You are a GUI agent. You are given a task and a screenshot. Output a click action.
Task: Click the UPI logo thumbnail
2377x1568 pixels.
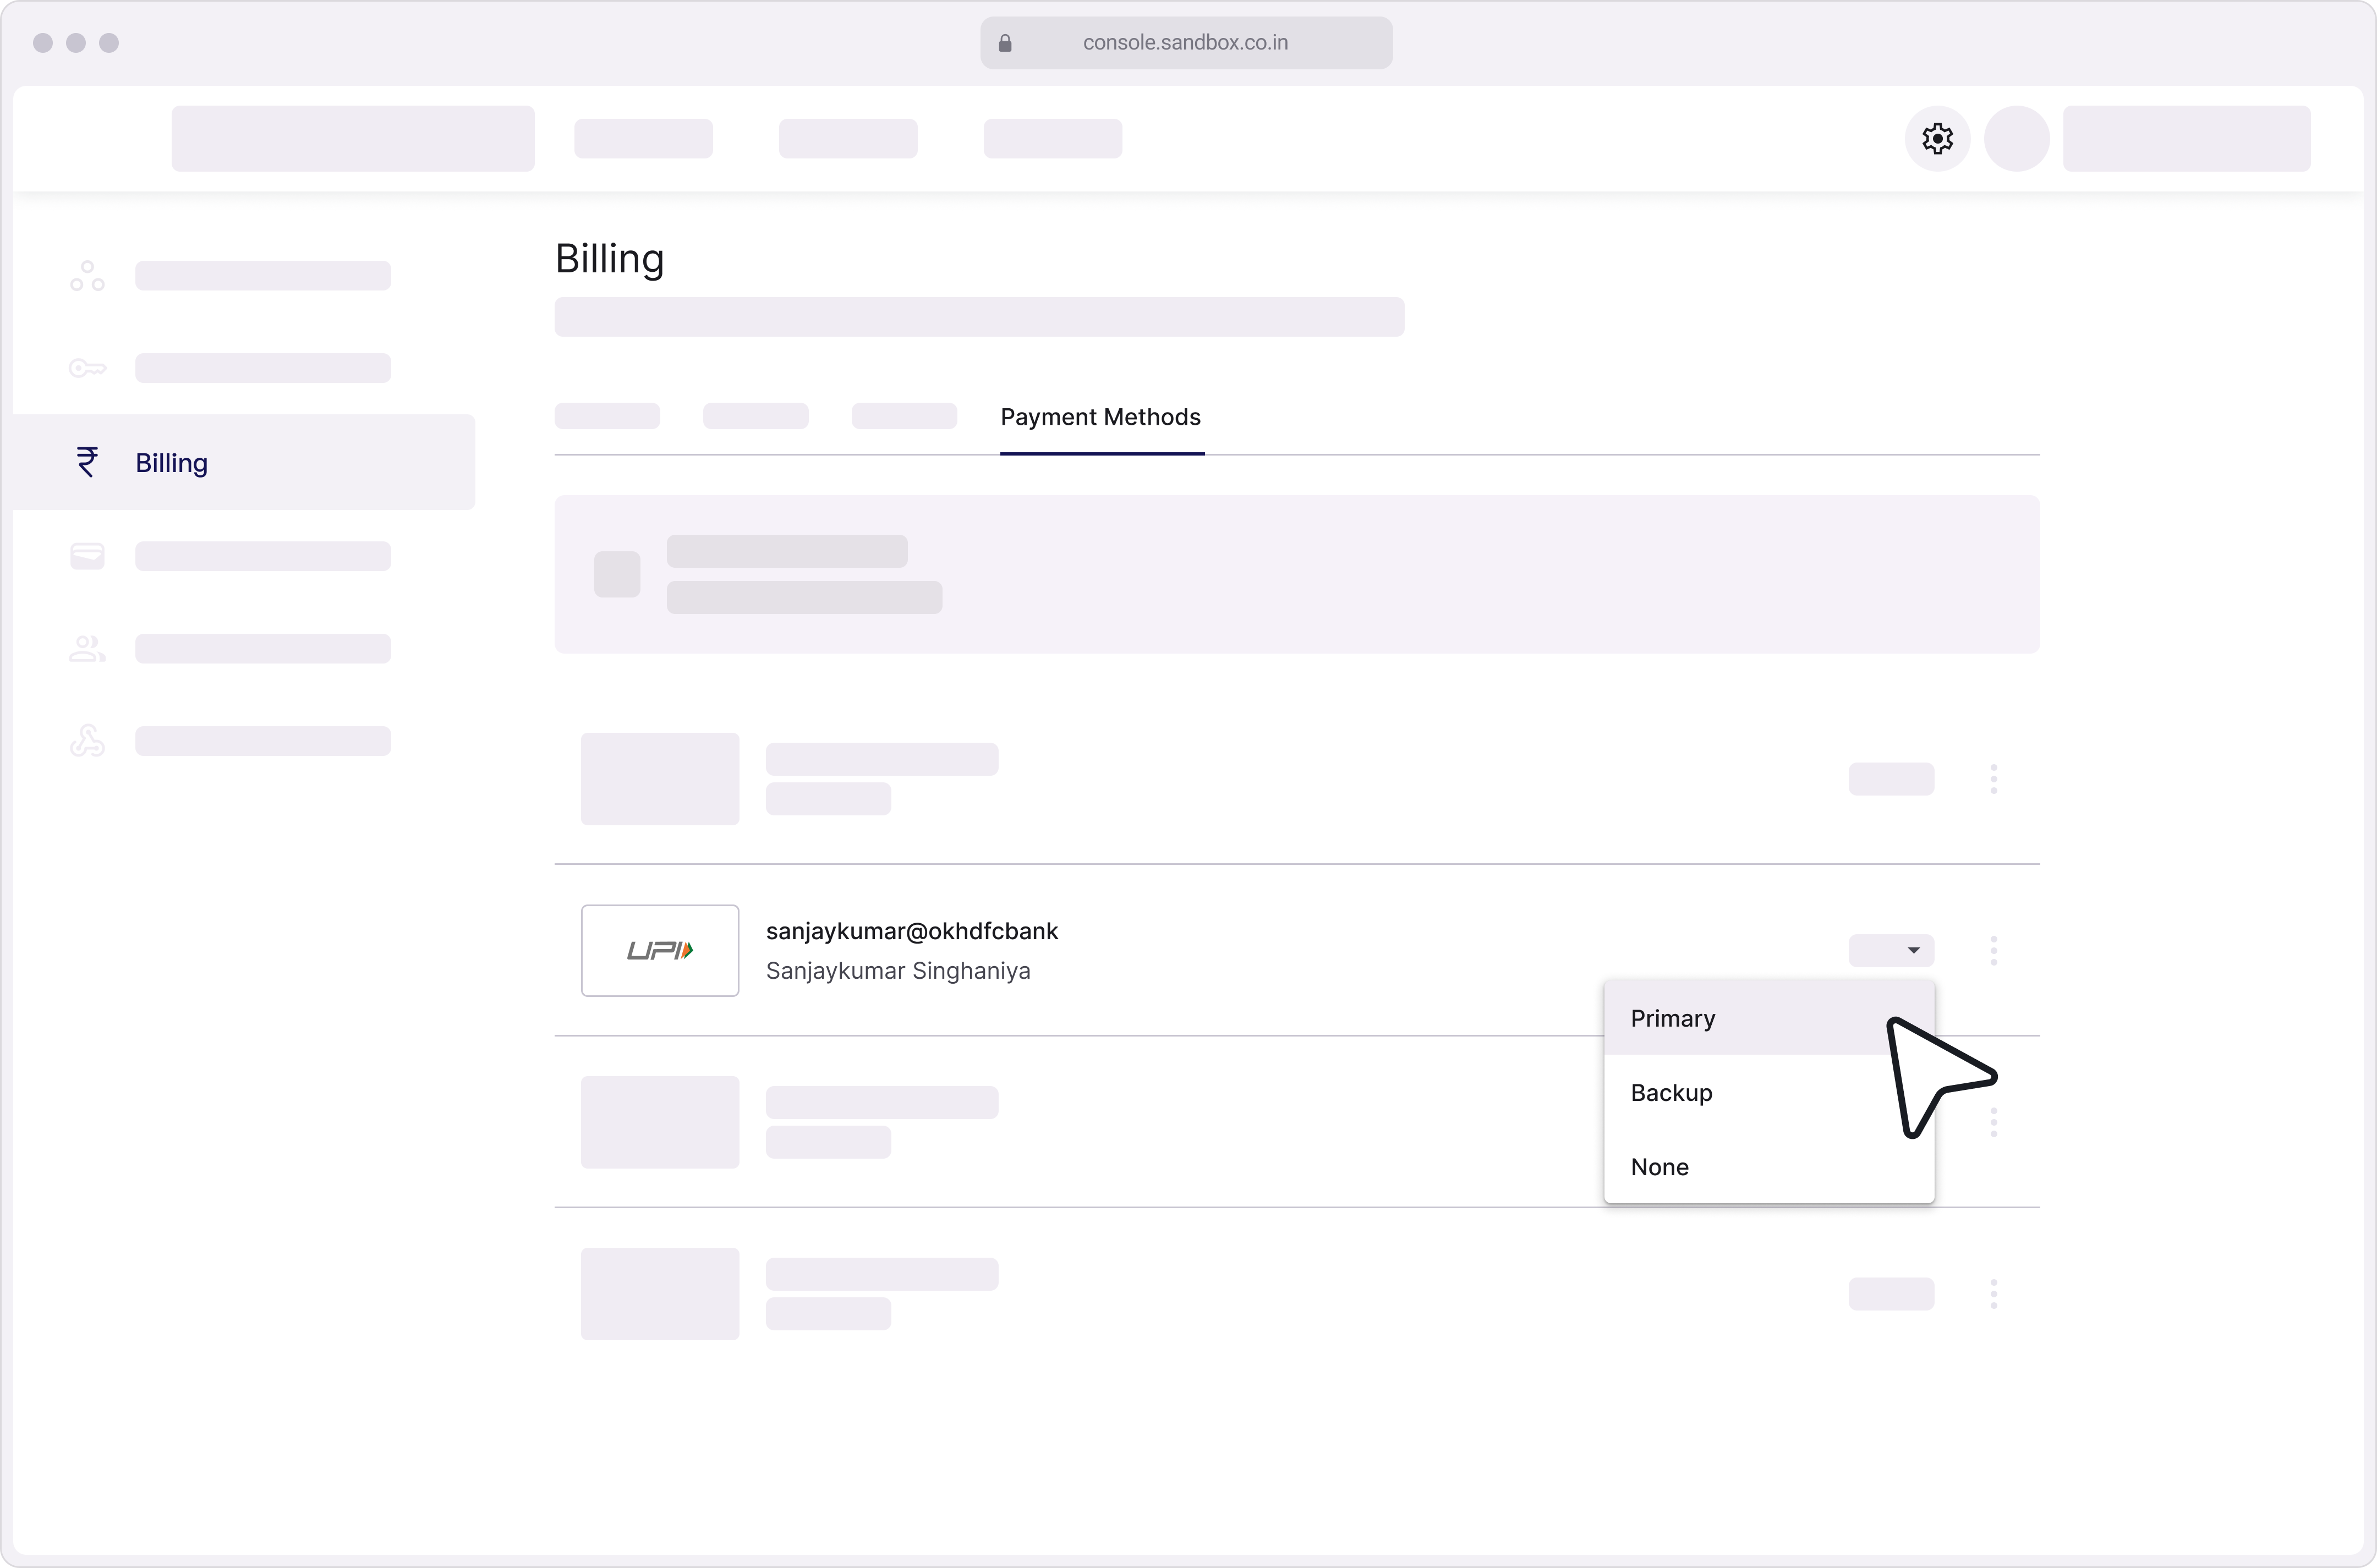(660, 951)
